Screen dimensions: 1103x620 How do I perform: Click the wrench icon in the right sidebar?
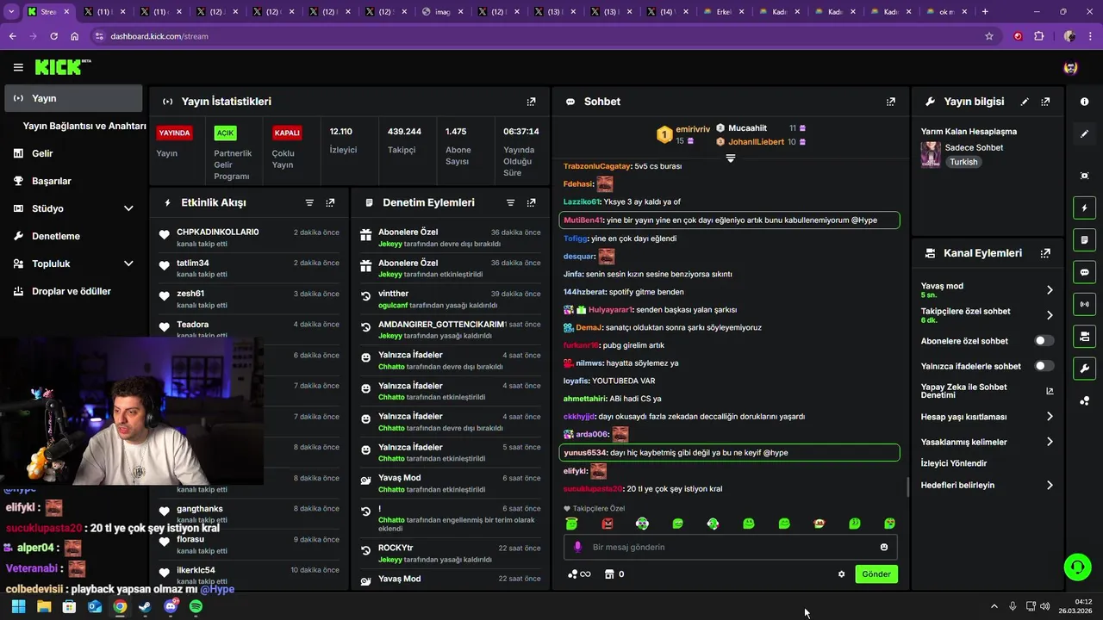tap(1084, 369)
